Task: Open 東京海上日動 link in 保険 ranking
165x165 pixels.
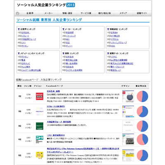Action: (72, 60)
